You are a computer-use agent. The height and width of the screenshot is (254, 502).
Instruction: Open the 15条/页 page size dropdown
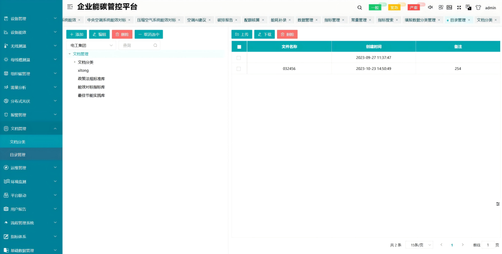pyautogui.click(x=419, y=245)
